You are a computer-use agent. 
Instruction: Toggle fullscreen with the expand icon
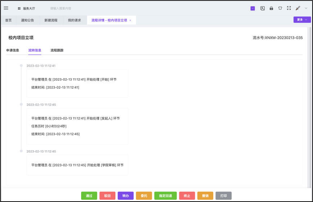click(x=289, y=8)
